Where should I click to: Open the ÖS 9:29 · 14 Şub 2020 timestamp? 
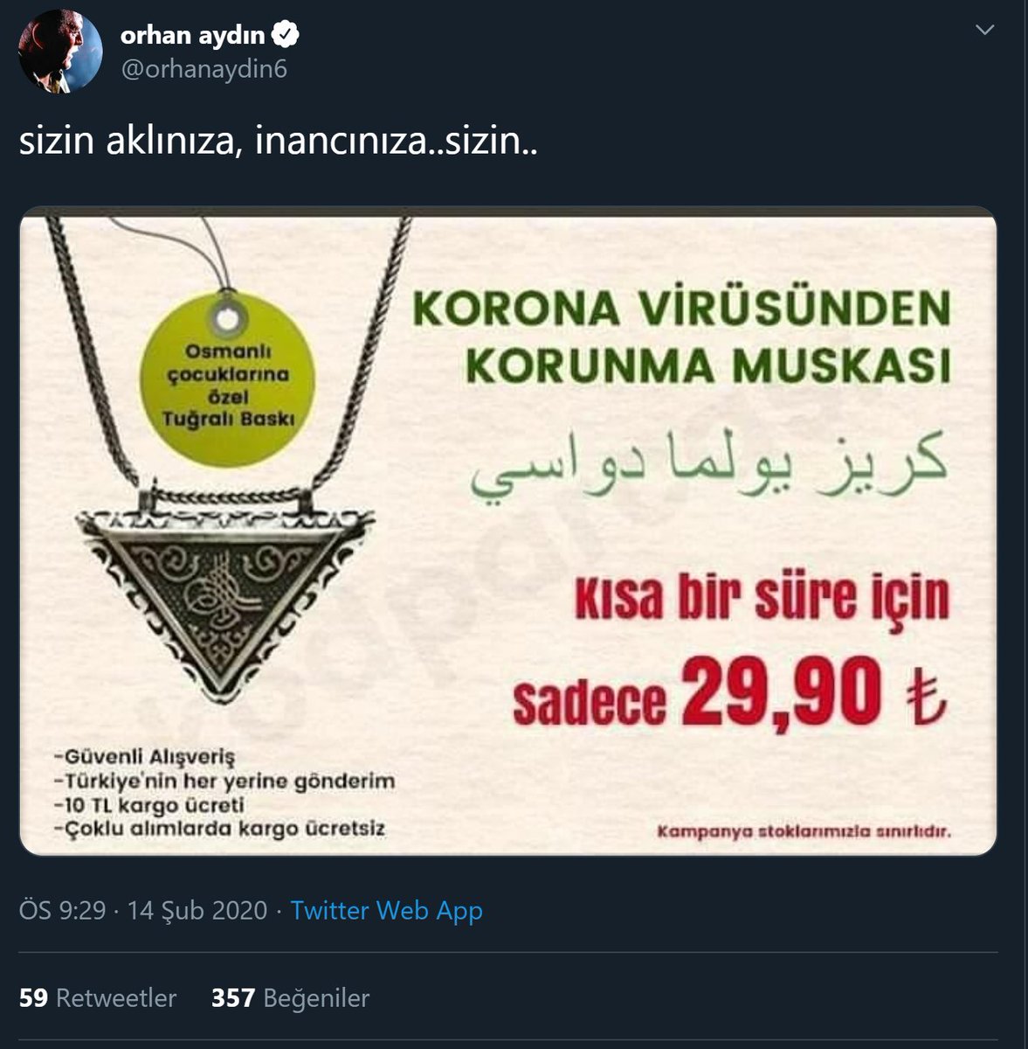tap(143, 910)
